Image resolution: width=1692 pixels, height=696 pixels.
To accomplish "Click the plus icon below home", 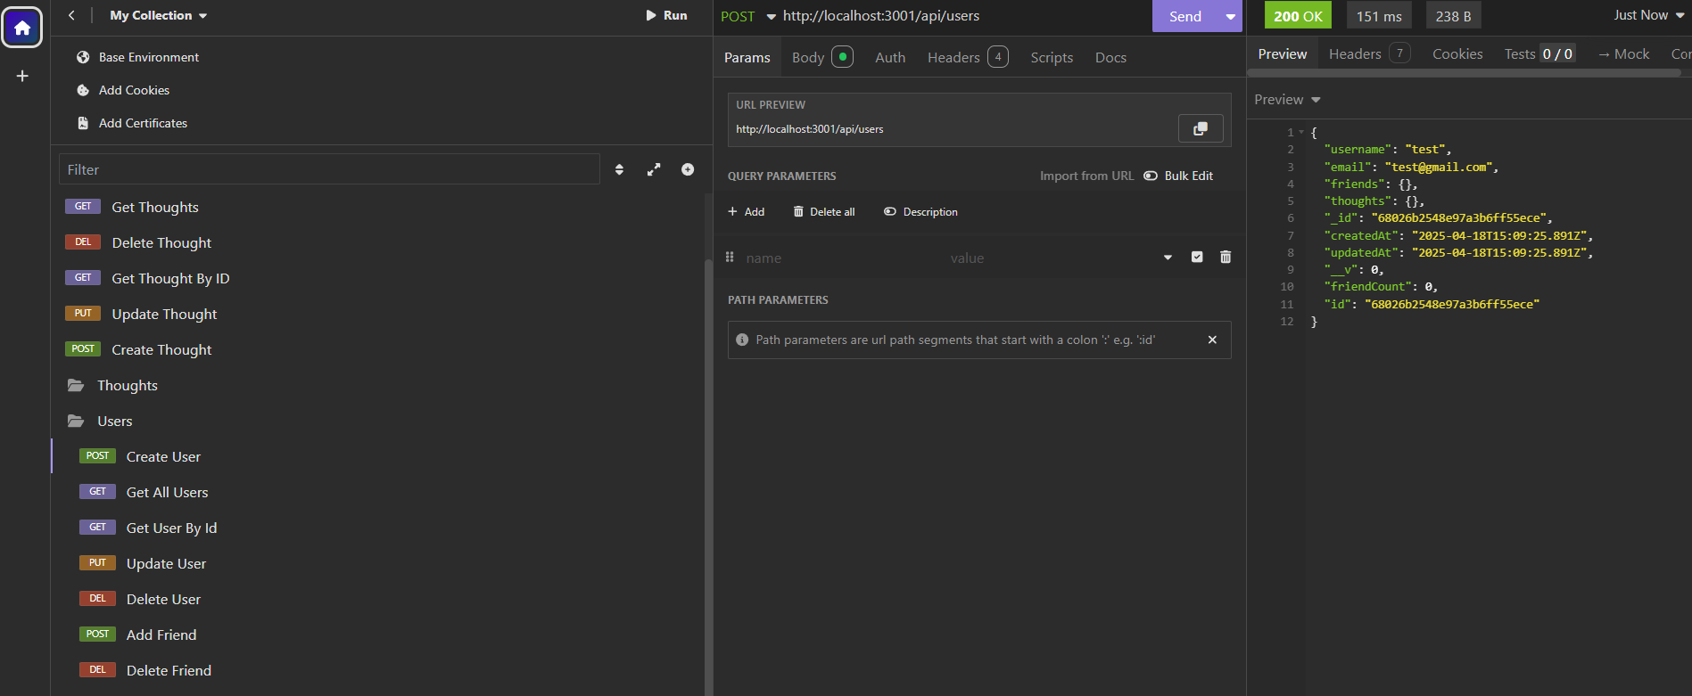I will point(22,77).
